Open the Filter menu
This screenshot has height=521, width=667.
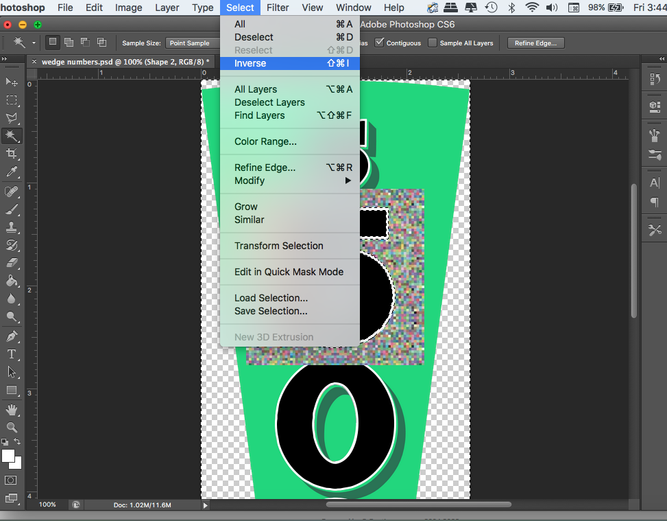[x=278, y=8]
